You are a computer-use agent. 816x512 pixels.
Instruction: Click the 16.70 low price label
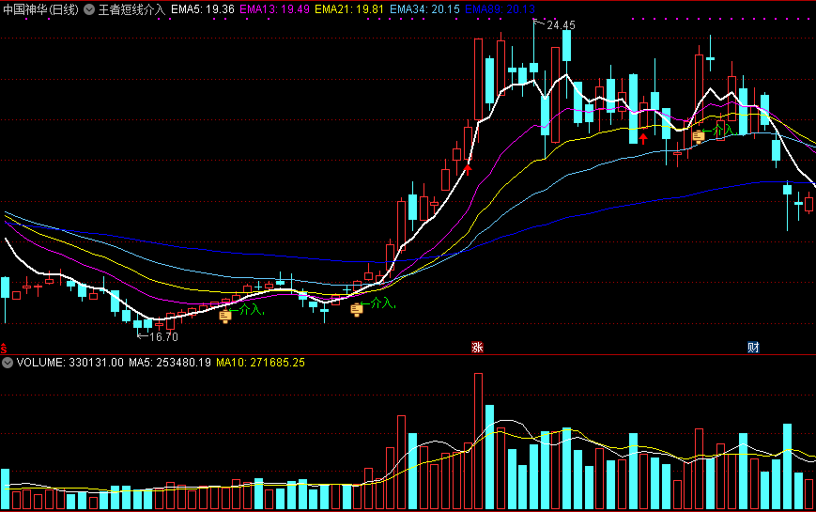click(163, 337)
